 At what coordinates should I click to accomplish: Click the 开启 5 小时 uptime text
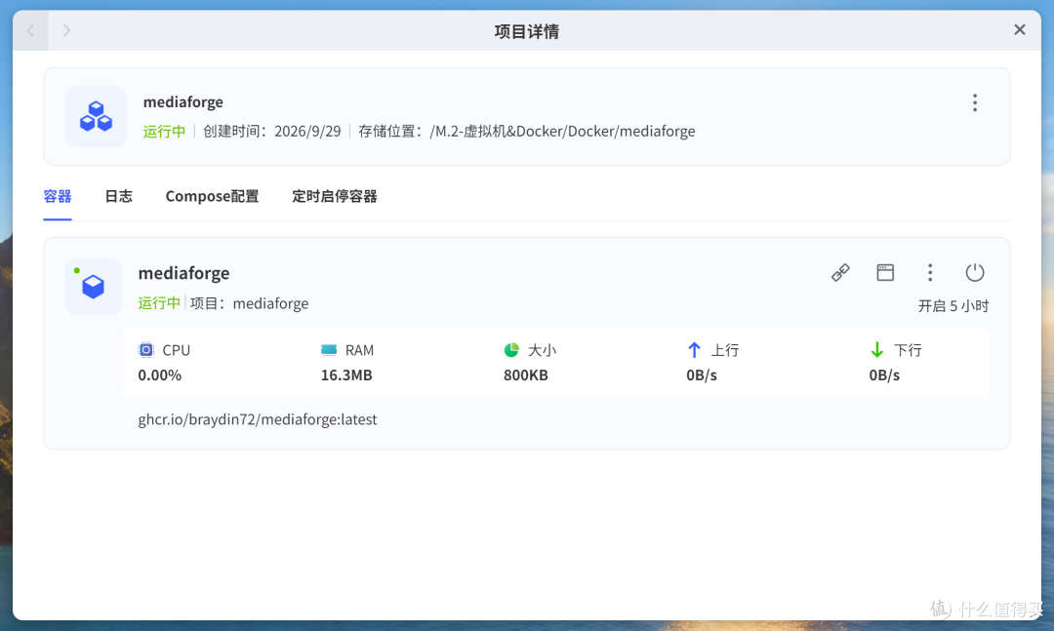(x=953, y=306)
